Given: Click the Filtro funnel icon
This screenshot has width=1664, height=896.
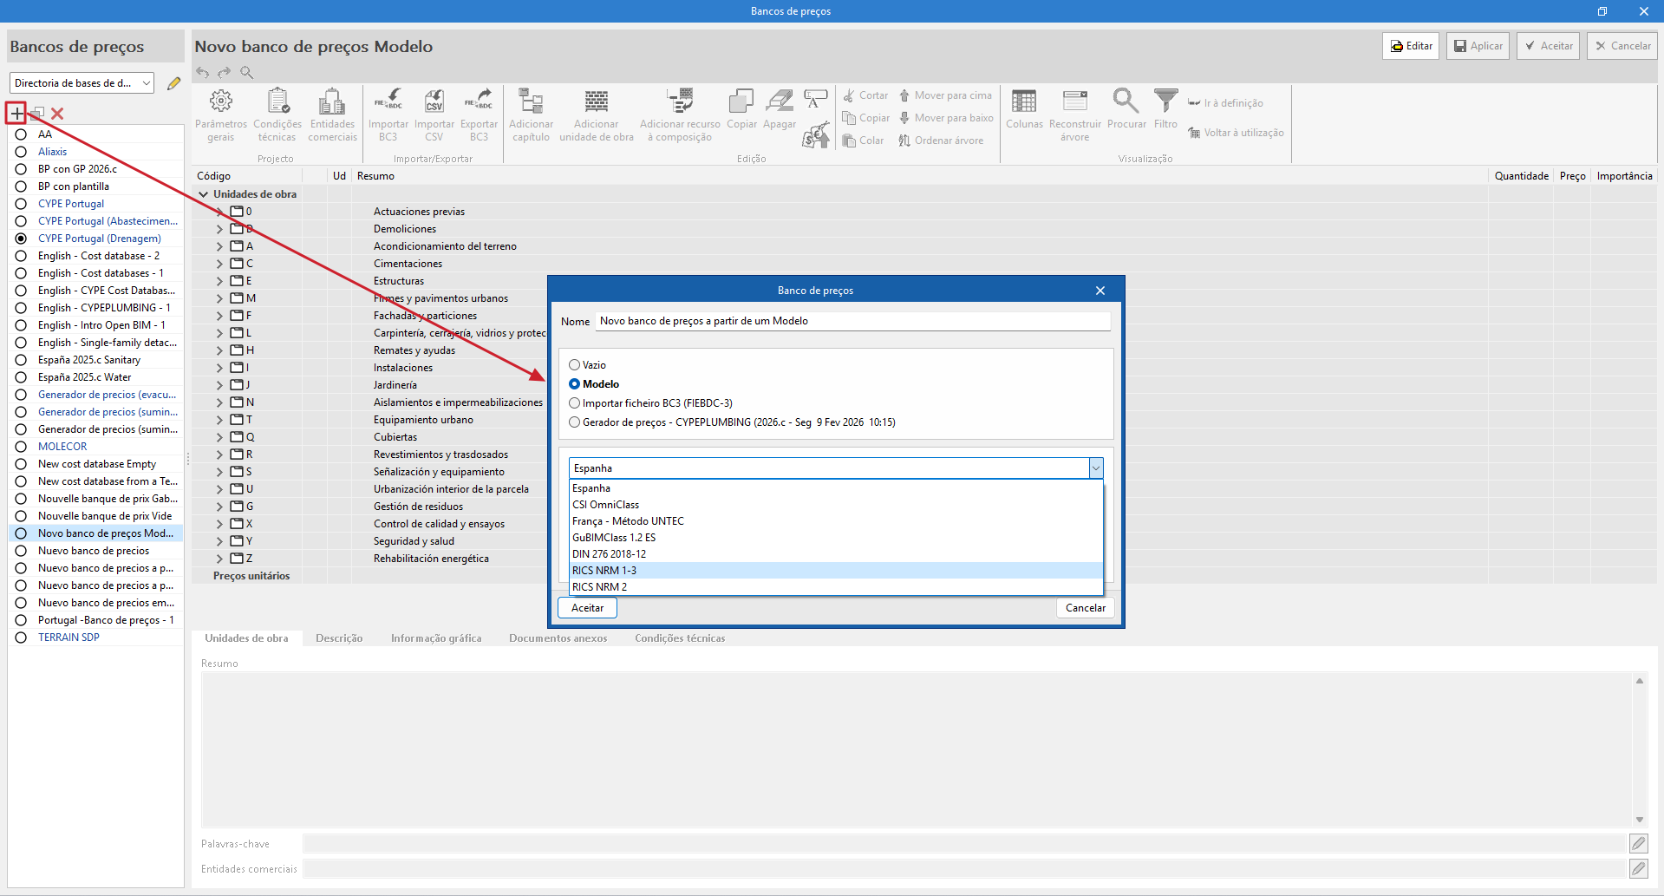Looking at the screenshot, I should [x=1165, y=101].
